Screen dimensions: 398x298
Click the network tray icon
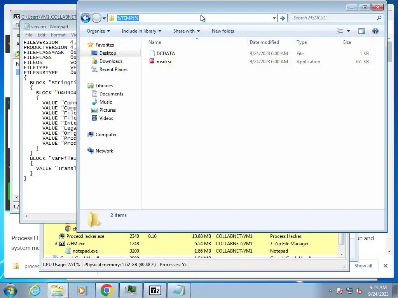(x=349, y=291)
